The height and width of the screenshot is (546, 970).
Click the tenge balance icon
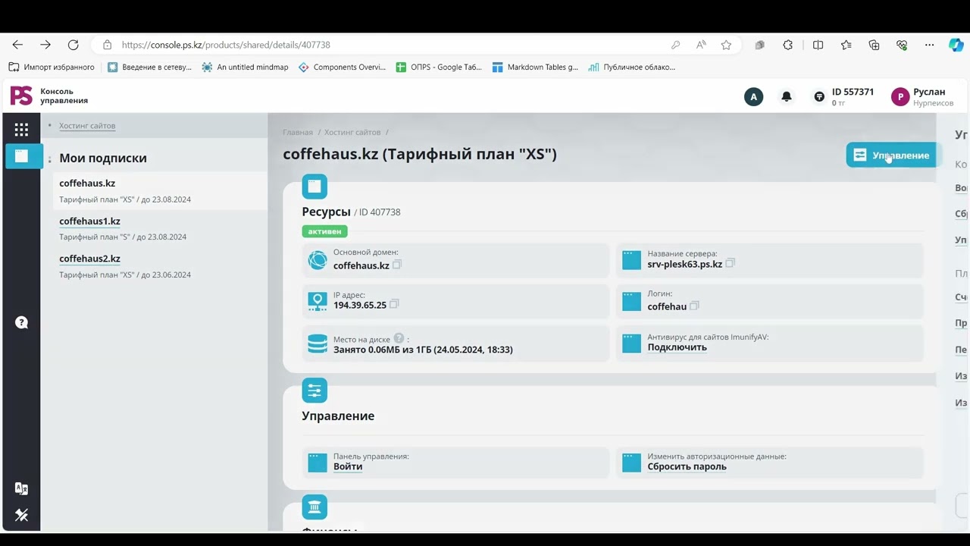(x=819, y=96)
